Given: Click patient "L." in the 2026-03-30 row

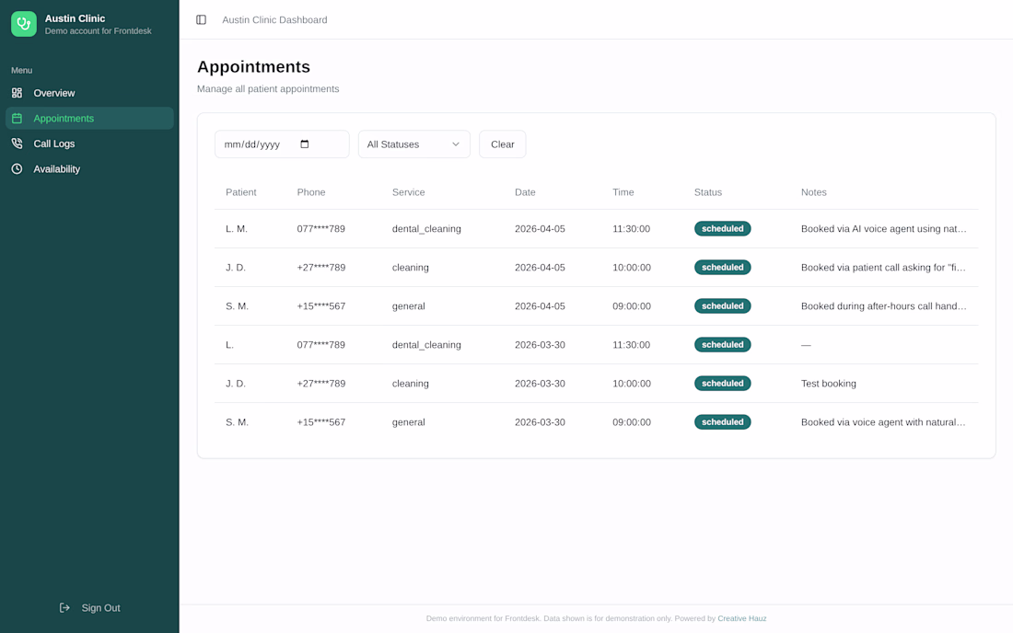Looking at the screenshot, I should [x=229, y=345].
